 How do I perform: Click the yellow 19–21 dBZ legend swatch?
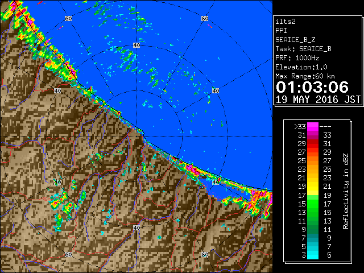click(x=313, y=187)
